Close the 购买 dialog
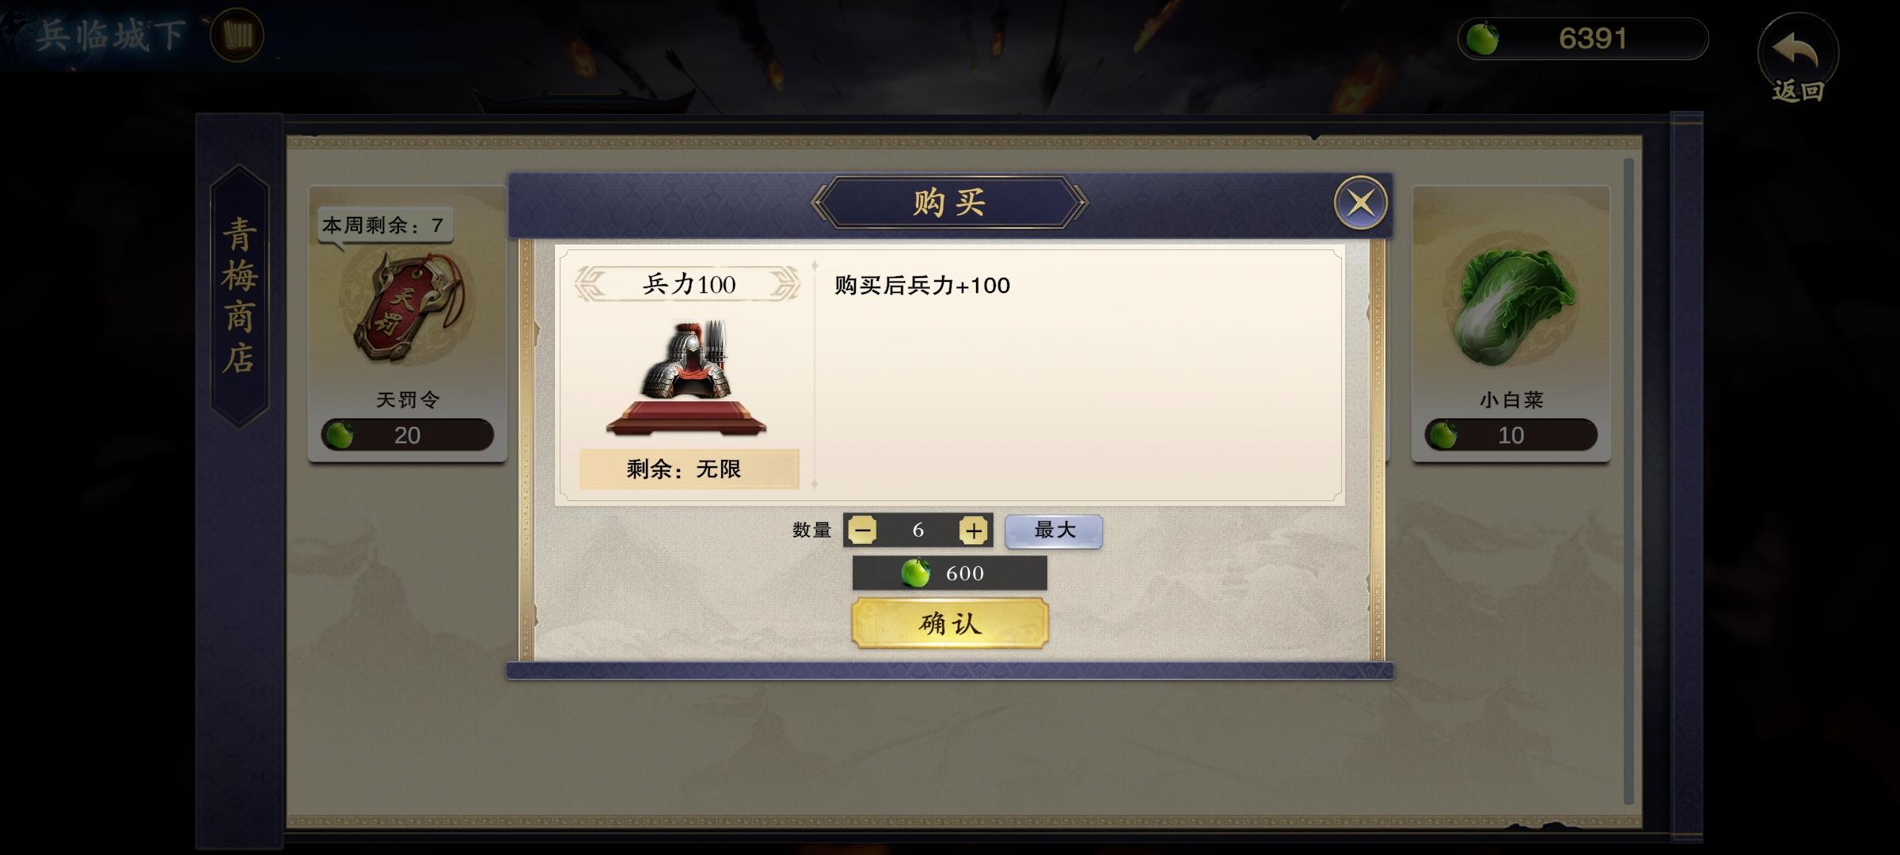Screen dimensions: 1900x855 [x=1361, y=203]
